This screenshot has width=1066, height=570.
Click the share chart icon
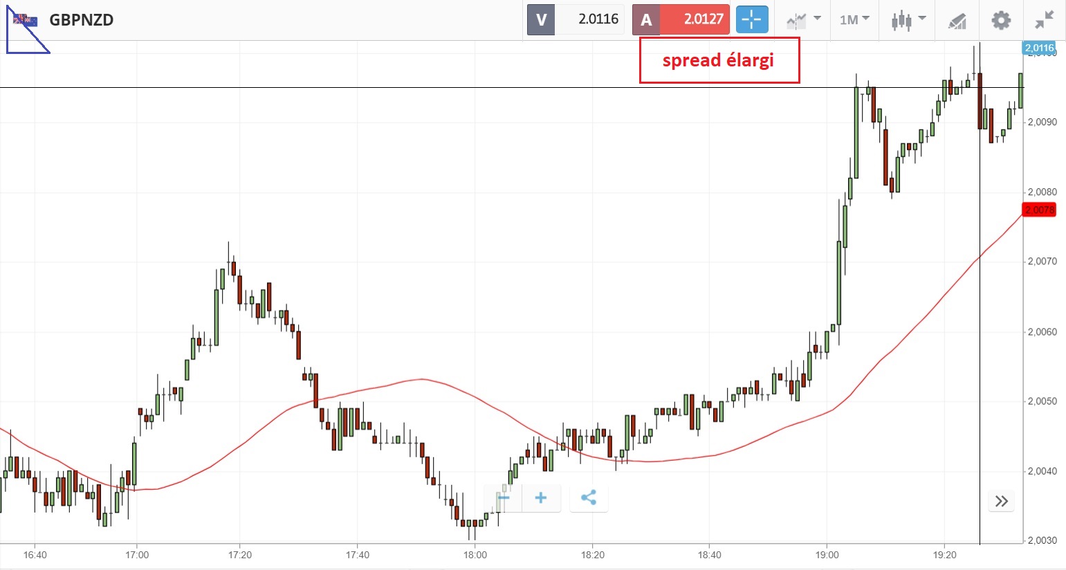pyautogui.click(x=589, y=498)
